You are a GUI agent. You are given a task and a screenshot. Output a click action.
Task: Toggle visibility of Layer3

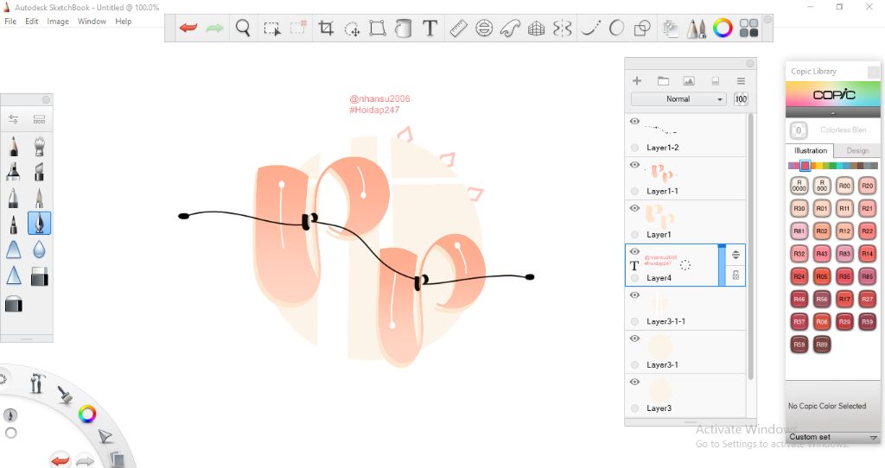(634, 382)
